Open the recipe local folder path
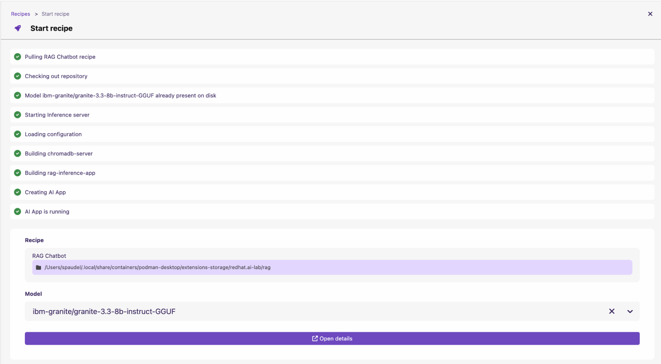Screen dimensions: 661x364 click(x=157, y=268)
